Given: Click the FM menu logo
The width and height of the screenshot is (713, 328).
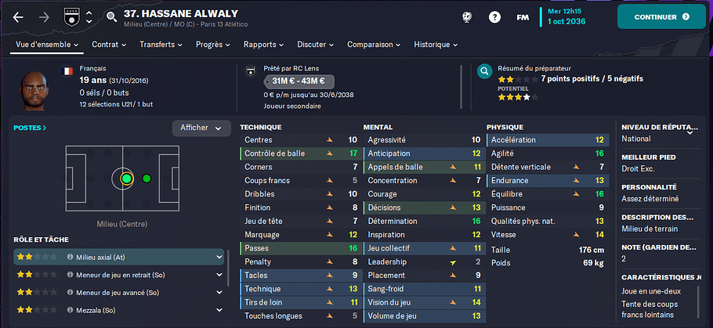Looking at the screenshot, I should point(523,17).
